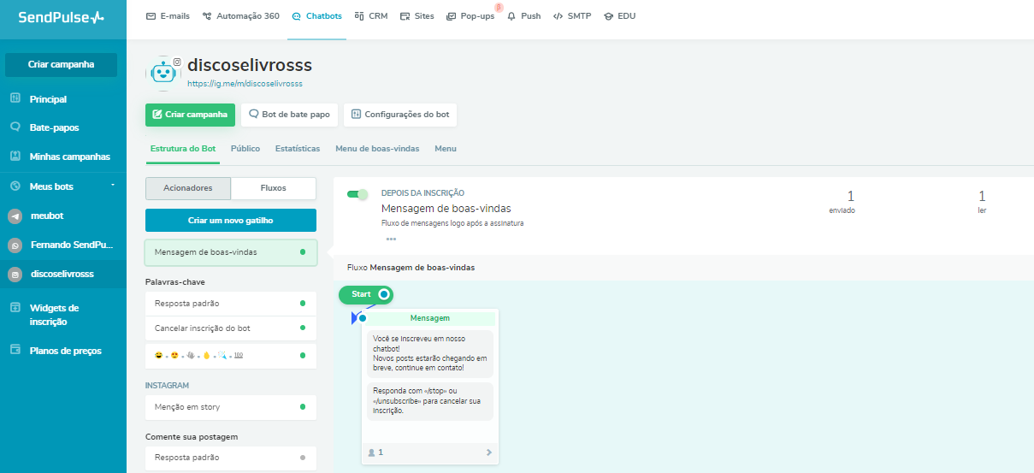The height and width of the screenshot is (473, 1034).
Task: Click the Start node
Action: click(366, 294)
